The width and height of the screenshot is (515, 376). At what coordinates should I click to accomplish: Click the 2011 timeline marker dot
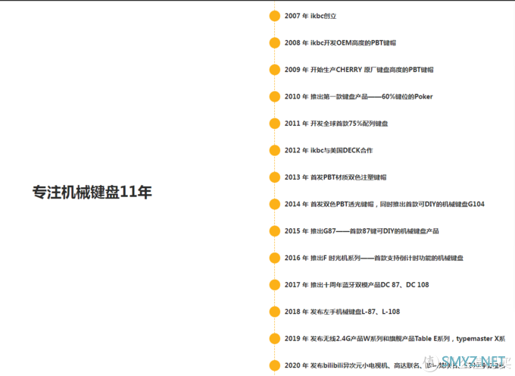click(x=275, y=124)
